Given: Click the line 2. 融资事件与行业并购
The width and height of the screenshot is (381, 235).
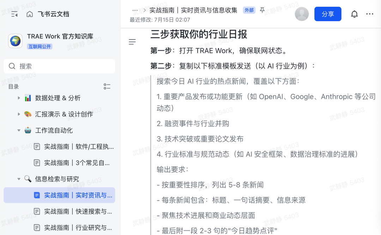Looking at the screenshot, I should click(x=193, y=124).
